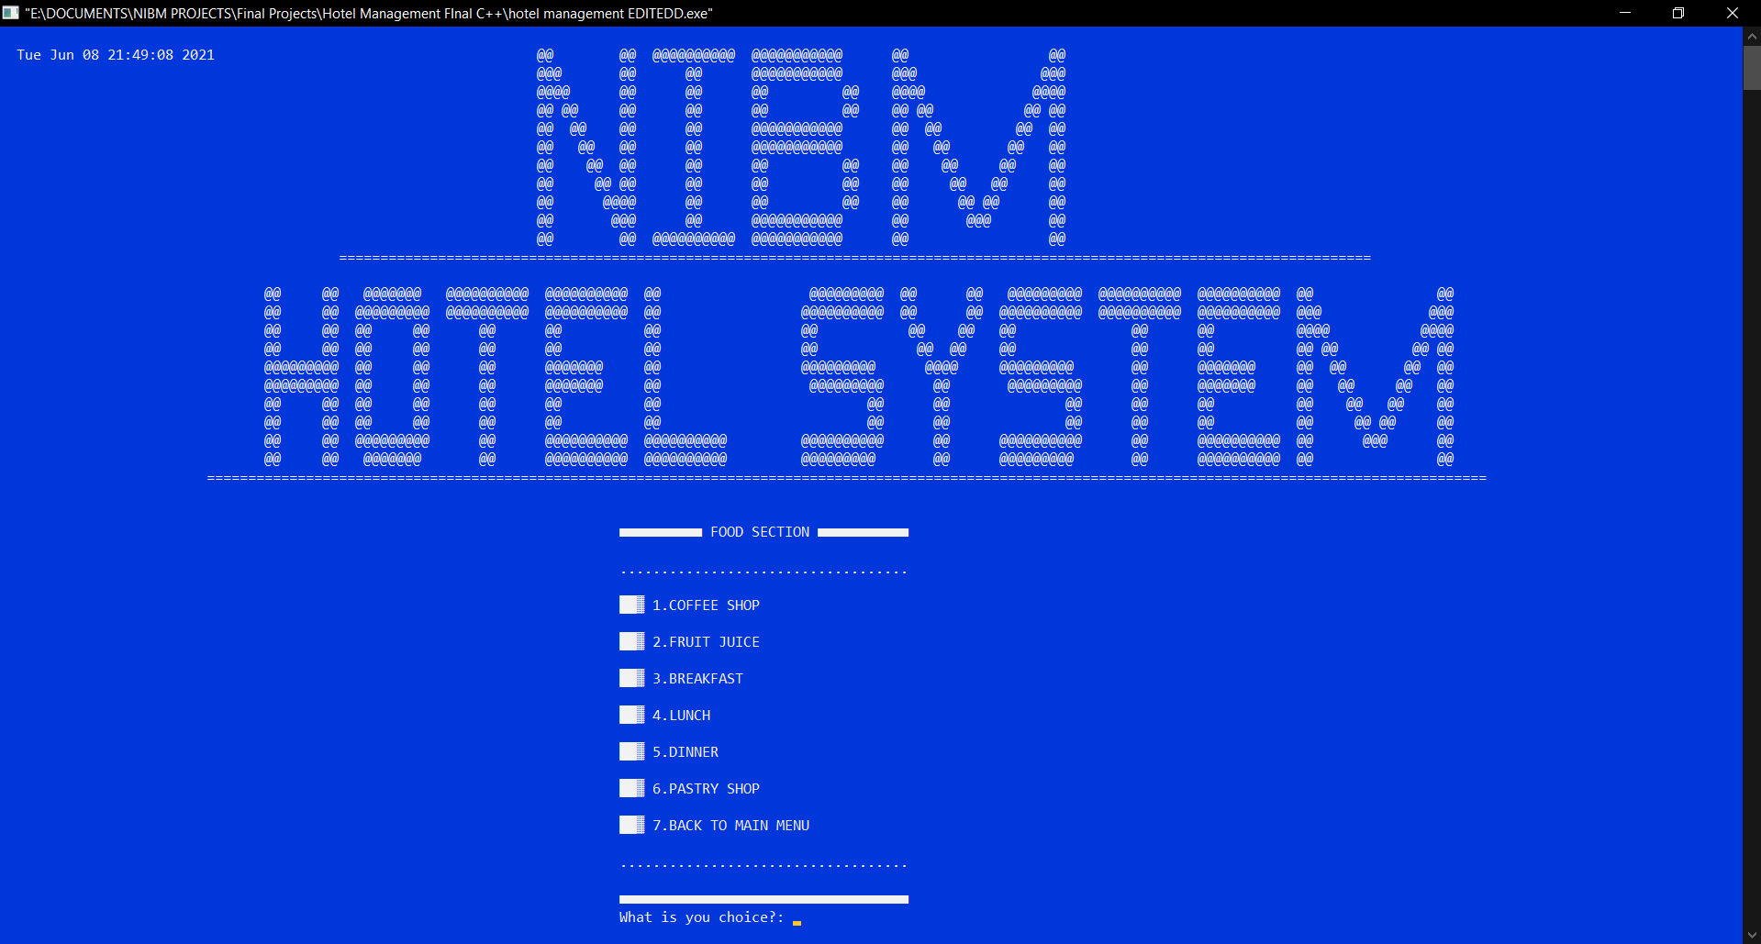Click inside the choice input prompt
Viewport: 1761px width, 944px height.
(797, 917)
